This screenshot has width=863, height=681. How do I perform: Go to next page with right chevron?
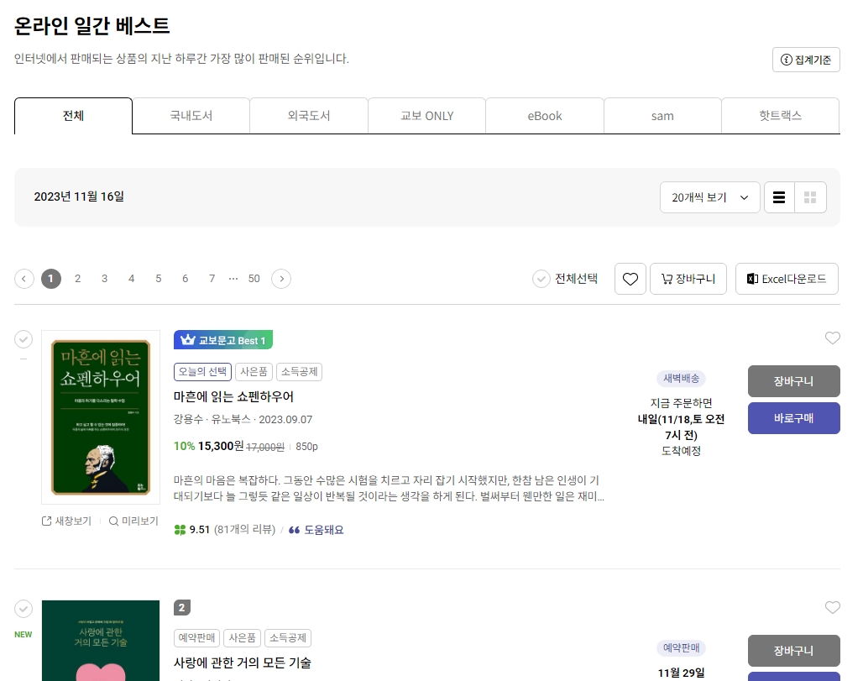(280, 278)
